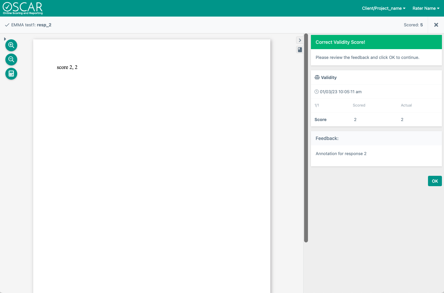Click the magnifier zoom in icon
Screen dimensions: 444x293
(x=11, y=45)
